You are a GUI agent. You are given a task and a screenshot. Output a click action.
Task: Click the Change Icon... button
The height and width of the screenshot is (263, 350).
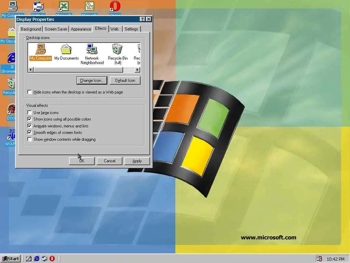tap(92, 80)
